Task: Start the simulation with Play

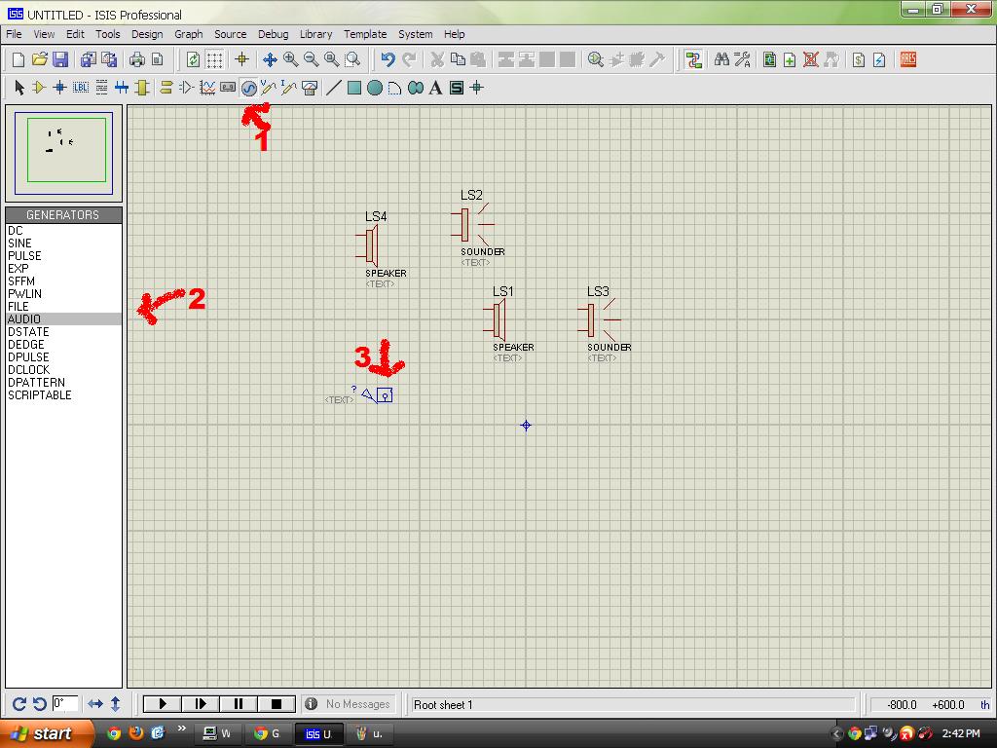Action: (x=163, y=703)
